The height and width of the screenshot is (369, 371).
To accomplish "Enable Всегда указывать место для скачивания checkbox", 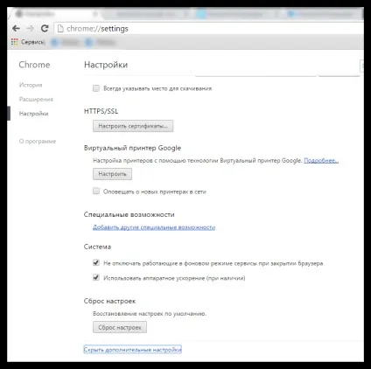I will [x=96, y=88].
